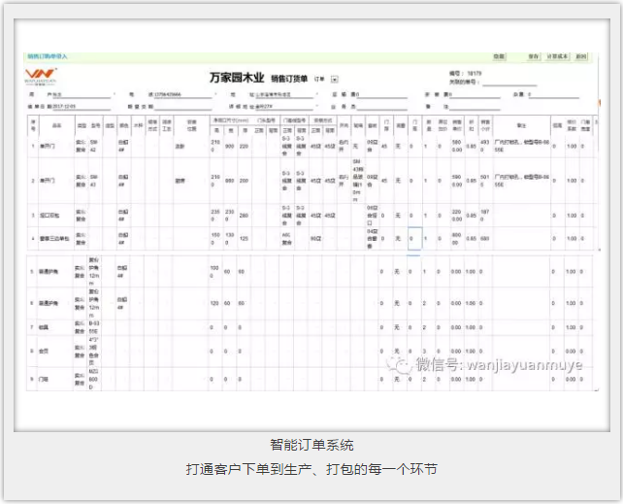Click discount 0.85 in row 3
Viewport: 623px width, 504px height.
(x=472, y=216)
